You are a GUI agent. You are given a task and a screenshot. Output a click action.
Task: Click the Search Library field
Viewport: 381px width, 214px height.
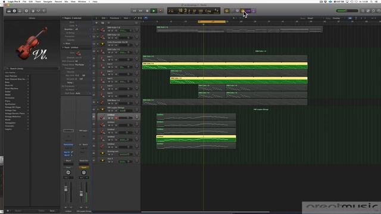click(x=32, y=69)
